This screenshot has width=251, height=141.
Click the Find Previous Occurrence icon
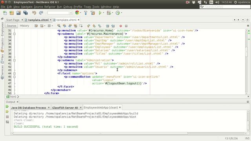point(64,26)
